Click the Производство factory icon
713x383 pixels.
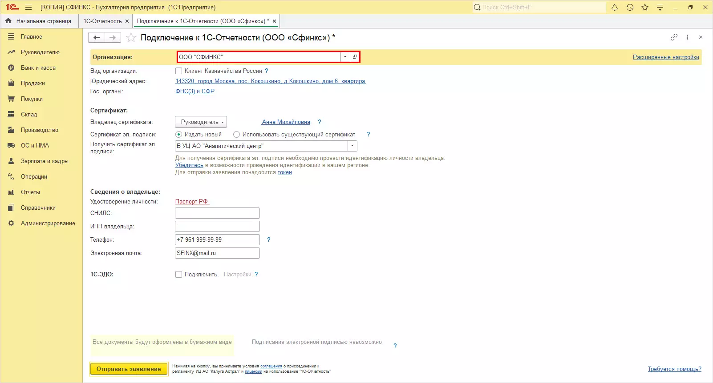[11, 130]
